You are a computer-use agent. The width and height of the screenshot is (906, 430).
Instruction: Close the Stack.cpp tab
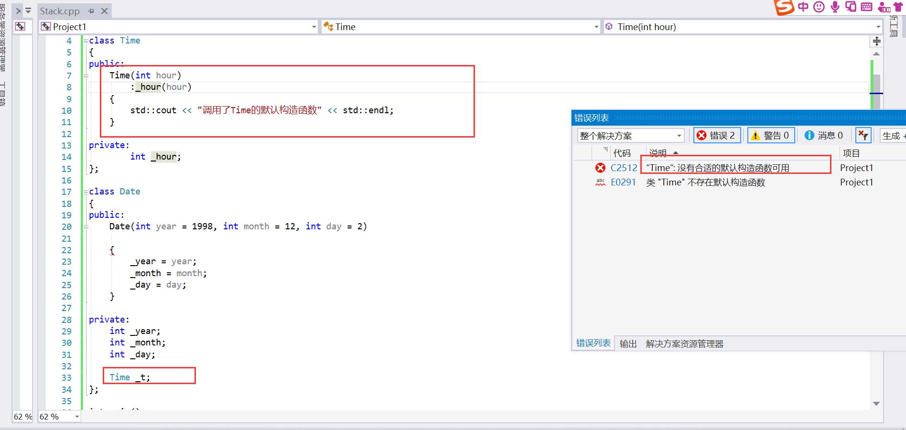click(105, 11)
